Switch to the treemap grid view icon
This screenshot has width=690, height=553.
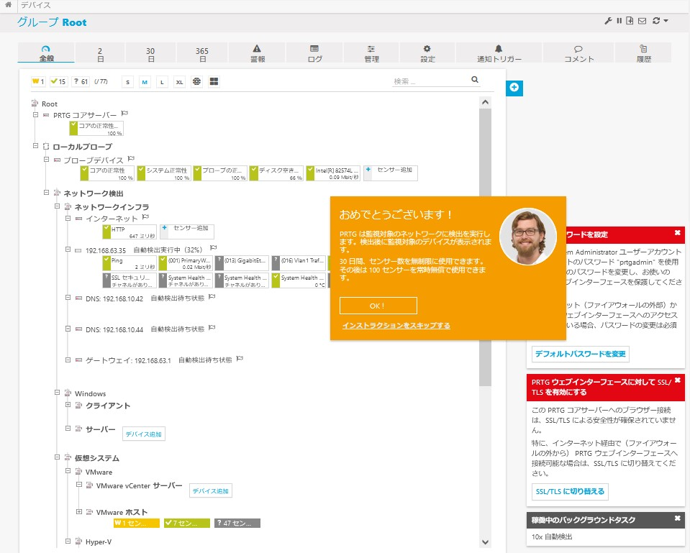click(x=214, y=81)
